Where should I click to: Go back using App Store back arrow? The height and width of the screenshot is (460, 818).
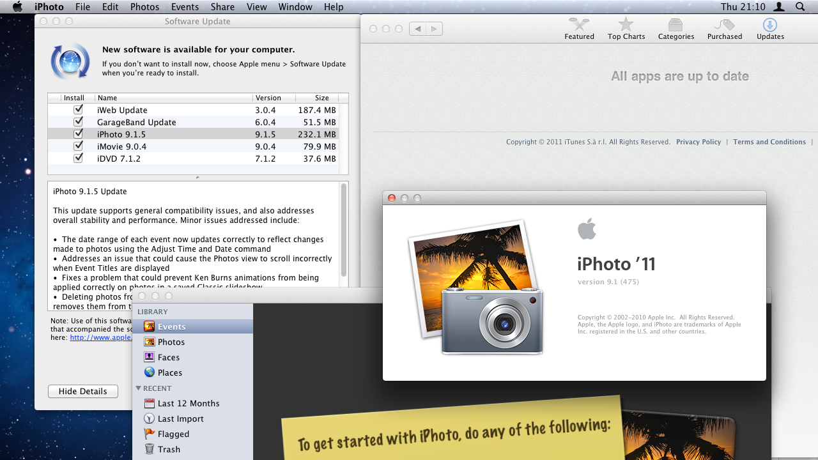(417, 29)
